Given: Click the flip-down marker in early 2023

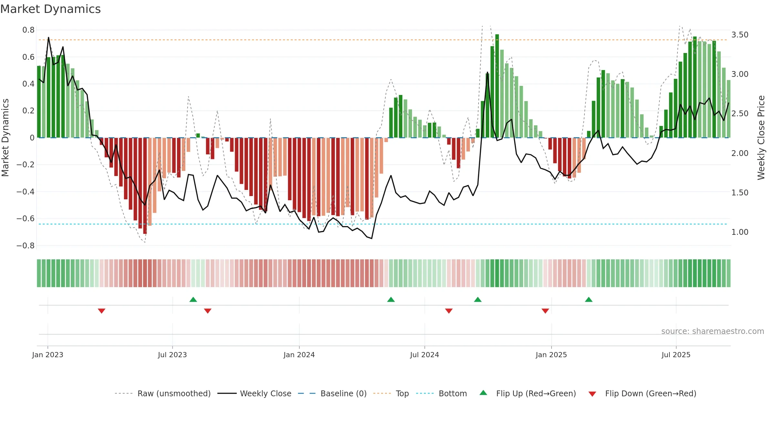Looking at the screenshot, I should click(101, 311).
